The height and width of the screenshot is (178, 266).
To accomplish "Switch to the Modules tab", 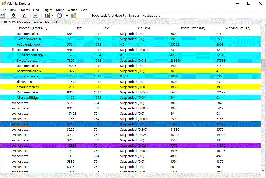I will 23,22.
